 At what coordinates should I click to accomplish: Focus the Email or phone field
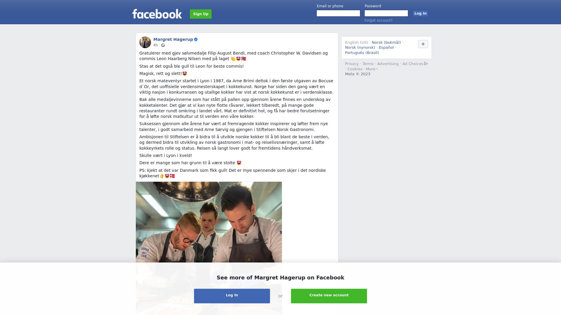(x=338, y=13)
